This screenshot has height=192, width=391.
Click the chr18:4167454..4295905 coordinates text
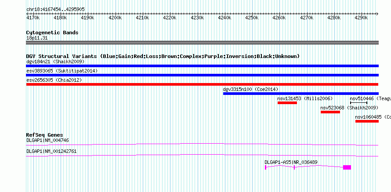56,10
